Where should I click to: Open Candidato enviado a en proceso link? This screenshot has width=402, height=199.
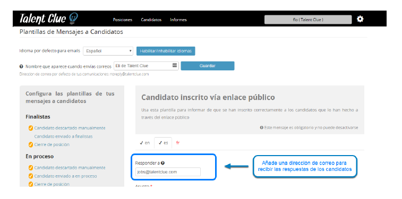tap(65, 176)
